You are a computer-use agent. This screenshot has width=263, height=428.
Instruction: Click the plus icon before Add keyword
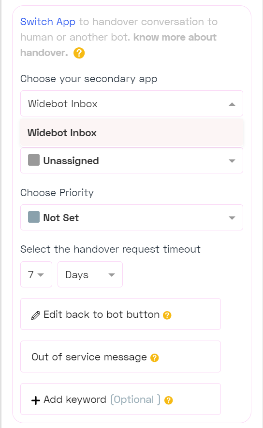coord(36,400)
